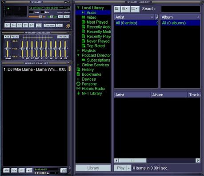The image size is (204, 176).
Task: Collapse the Podcast Directory node
Action: tap(78, 55)
